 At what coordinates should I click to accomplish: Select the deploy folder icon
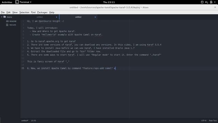point(5,17)
